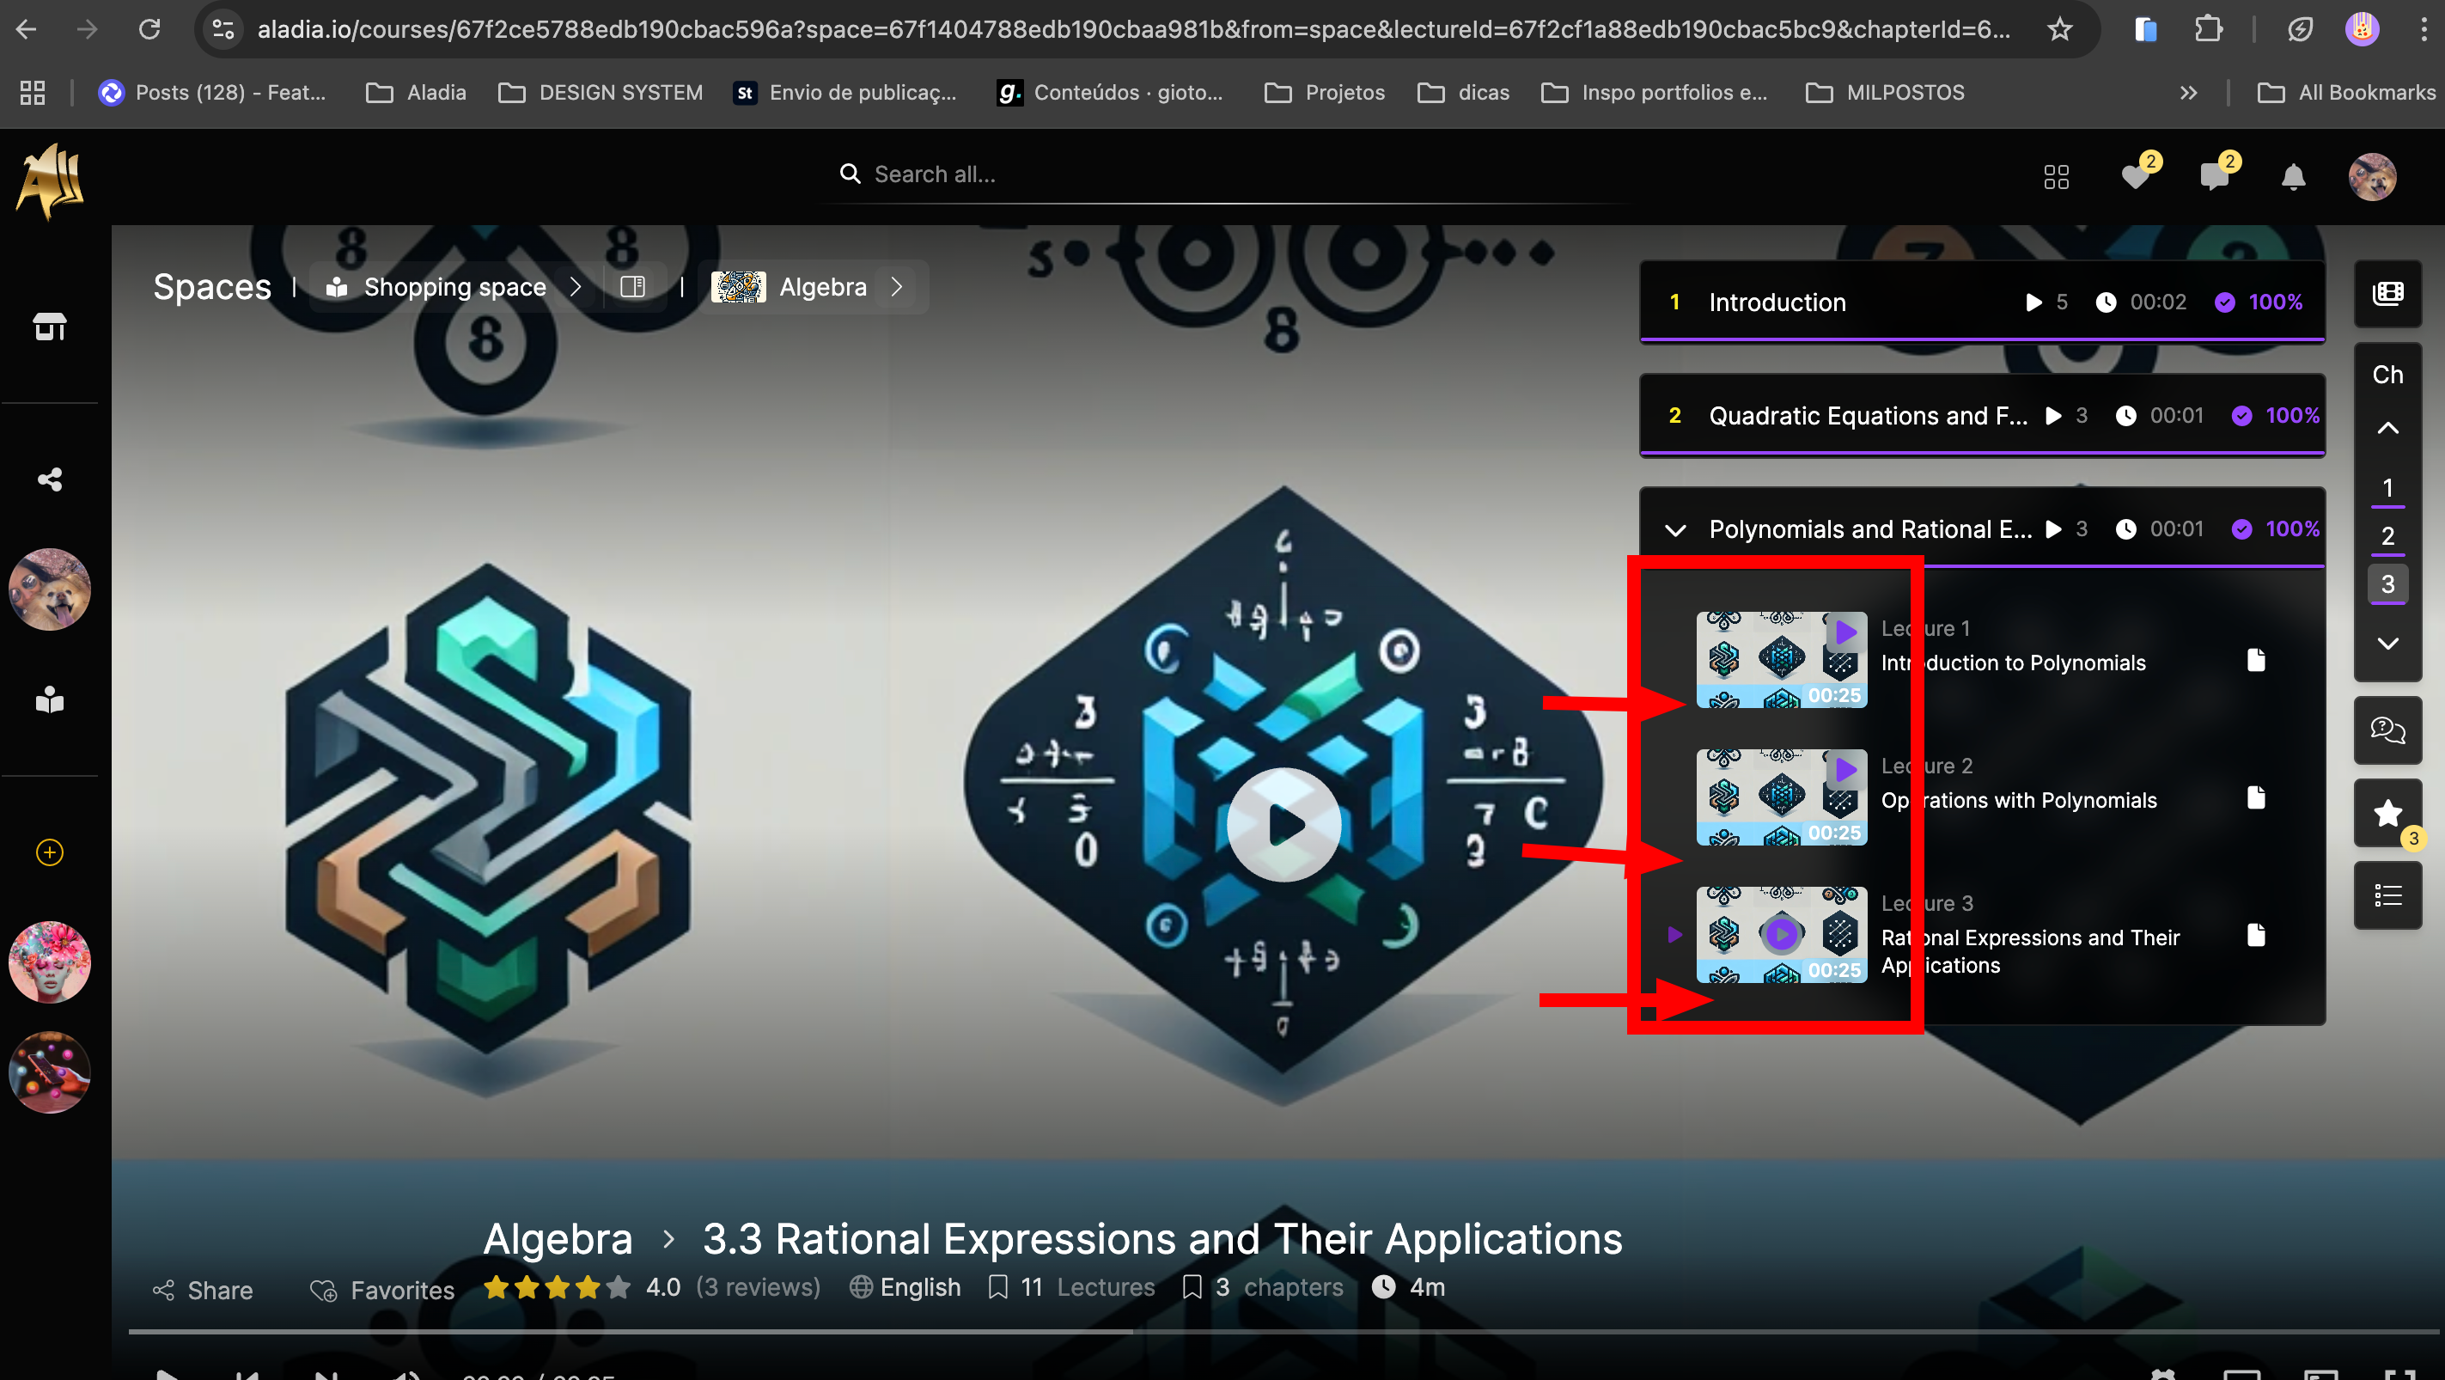Go back with the browser back arrow
This screenshot has width=2445, height=1380.
[x=27, y=29]
